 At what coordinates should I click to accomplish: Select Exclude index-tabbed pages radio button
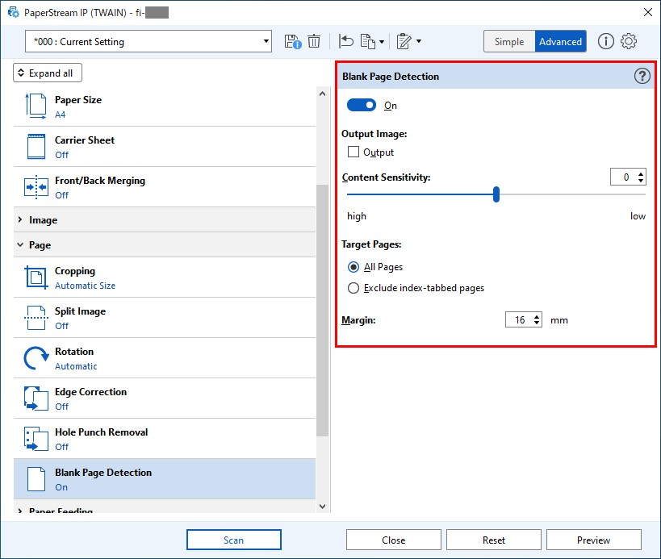tap(354, 288)
